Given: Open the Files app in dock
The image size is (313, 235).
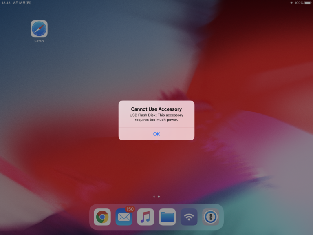Looking at the screenshot, I should pyautogui.click(x=167, y=217).
